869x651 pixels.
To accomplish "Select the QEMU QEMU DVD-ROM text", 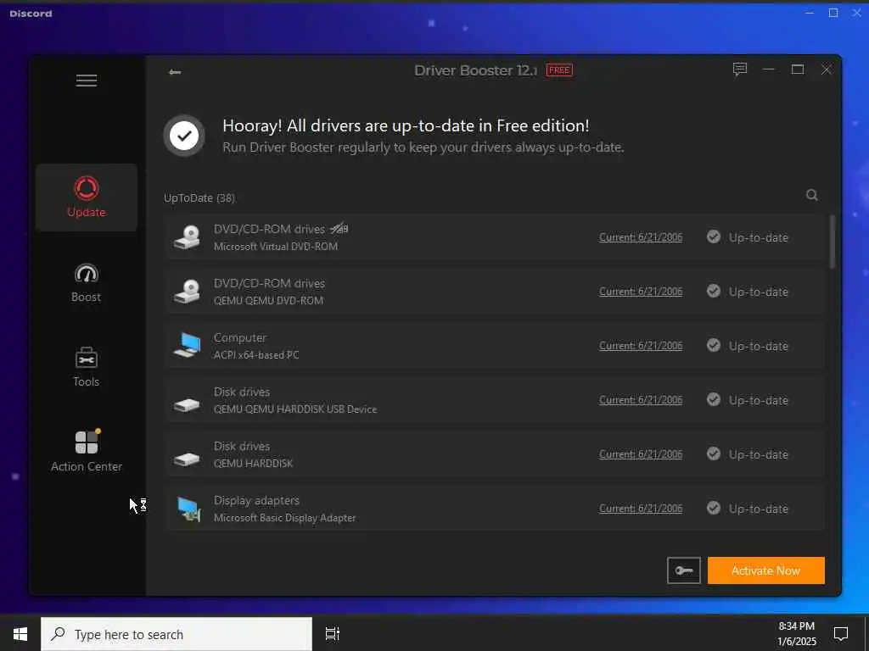I will [x=269, y=301].
